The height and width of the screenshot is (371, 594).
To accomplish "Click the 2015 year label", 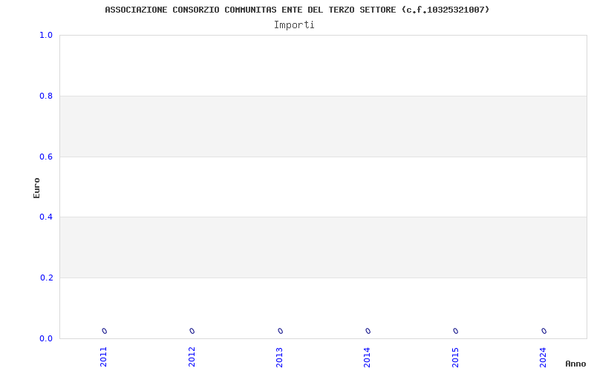I will click(x=455, y=357).
